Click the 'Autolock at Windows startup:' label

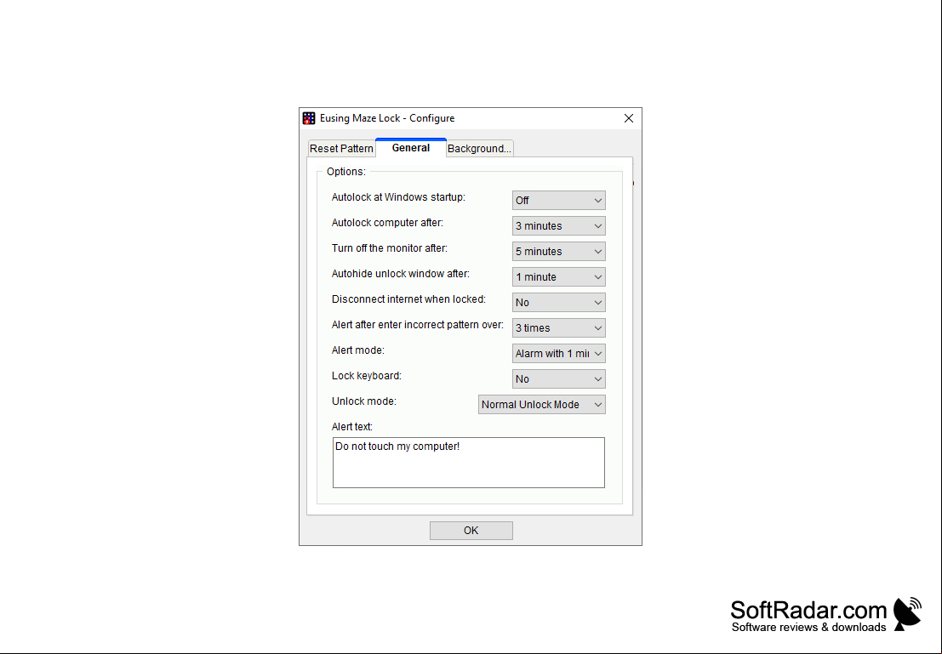[398, 197]
